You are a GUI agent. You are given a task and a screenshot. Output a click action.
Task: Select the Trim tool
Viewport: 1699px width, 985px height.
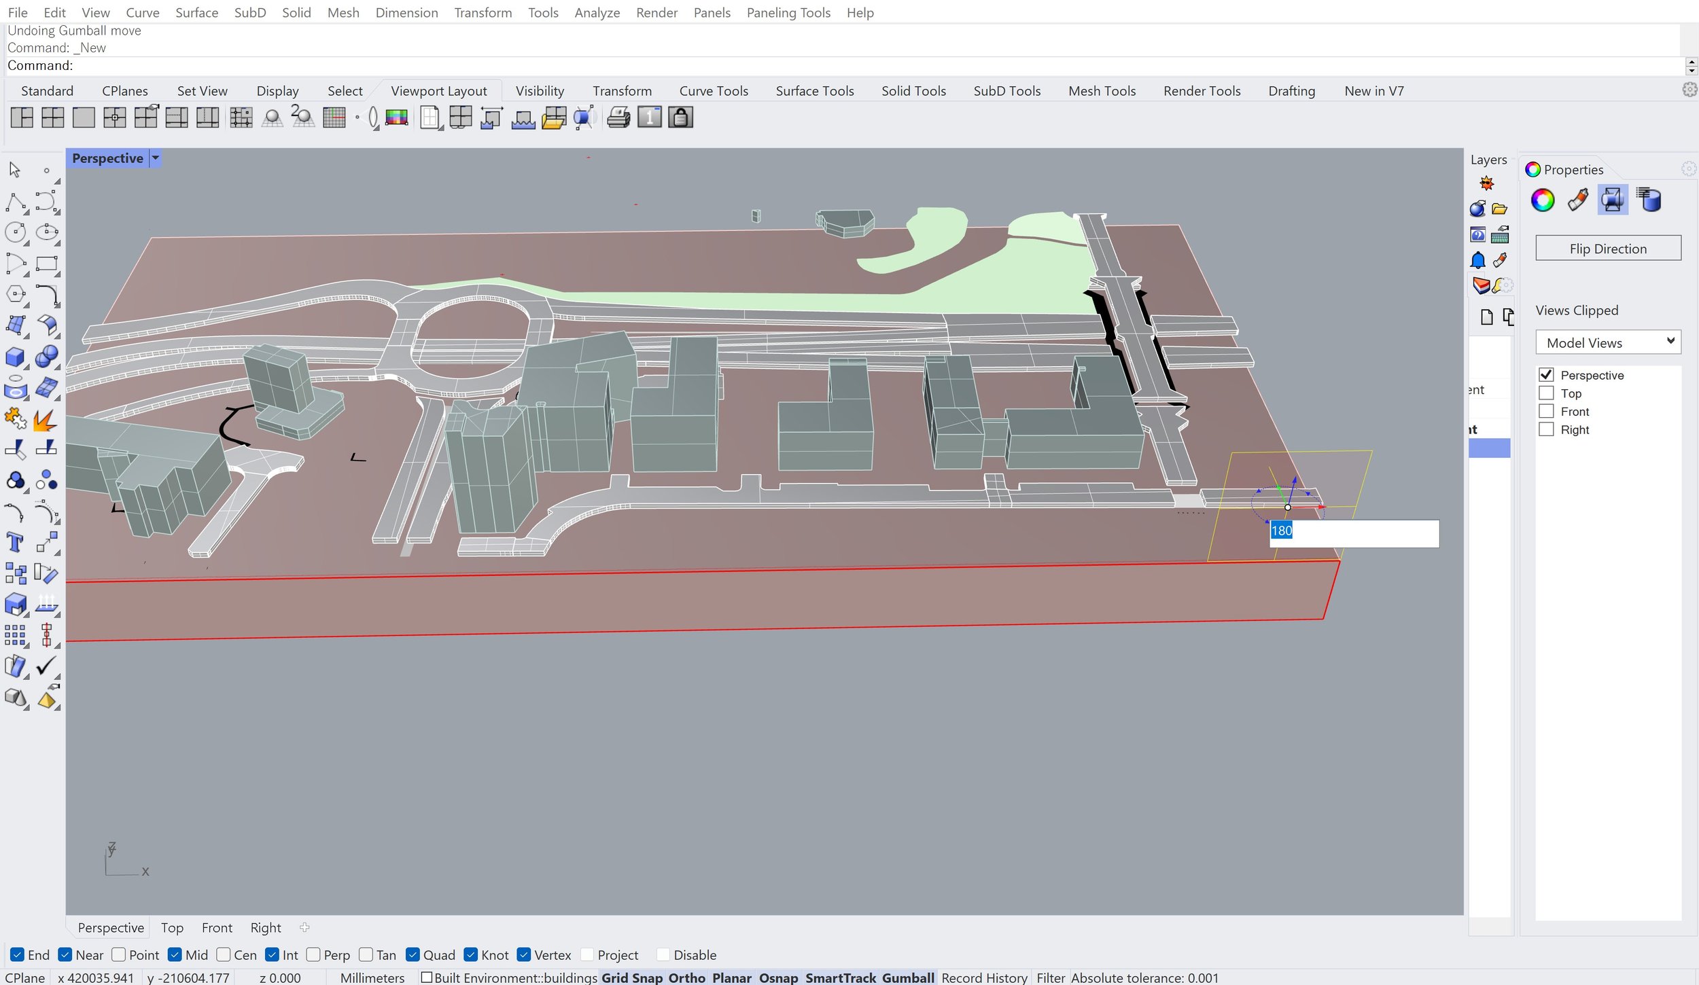coord(16,448)
